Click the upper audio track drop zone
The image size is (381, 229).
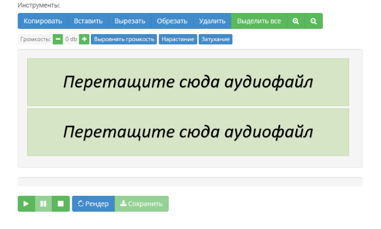click(x=188, y=82)
